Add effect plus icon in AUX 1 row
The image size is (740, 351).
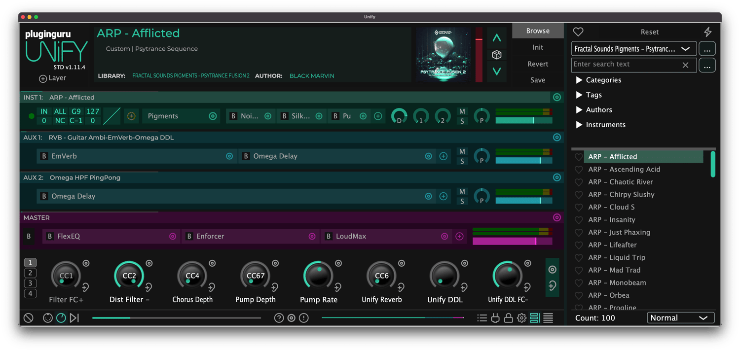pos(444,156)
